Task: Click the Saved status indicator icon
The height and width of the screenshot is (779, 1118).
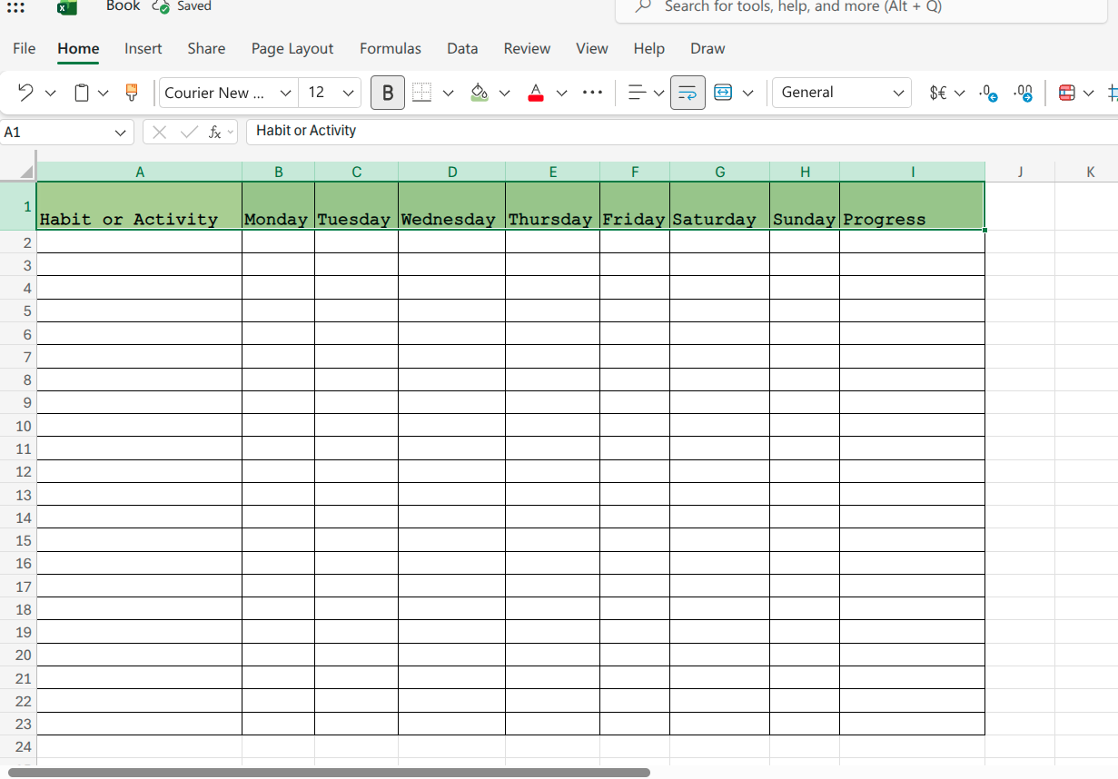Action: coord(161,7)
